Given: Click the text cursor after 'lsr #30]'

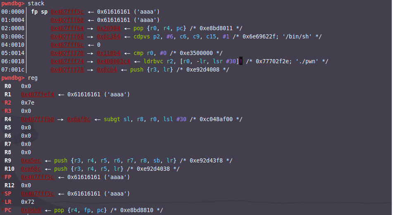Looking at the screenshot, I should pos(240,62).
